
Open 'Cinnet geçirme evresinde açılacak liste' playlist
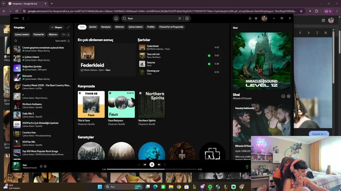tap(42, 49)
